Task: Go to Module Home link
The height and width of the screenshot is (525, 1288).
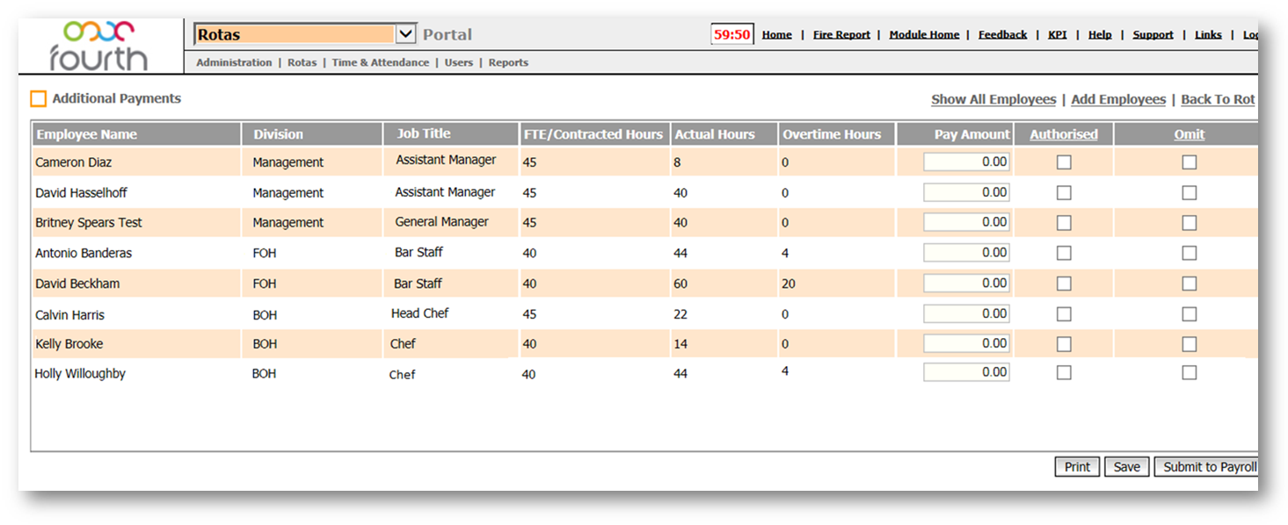Action: (924, 34)
